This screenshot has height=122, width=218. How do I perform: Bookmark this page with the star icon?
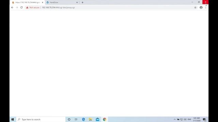pos(195,7)
